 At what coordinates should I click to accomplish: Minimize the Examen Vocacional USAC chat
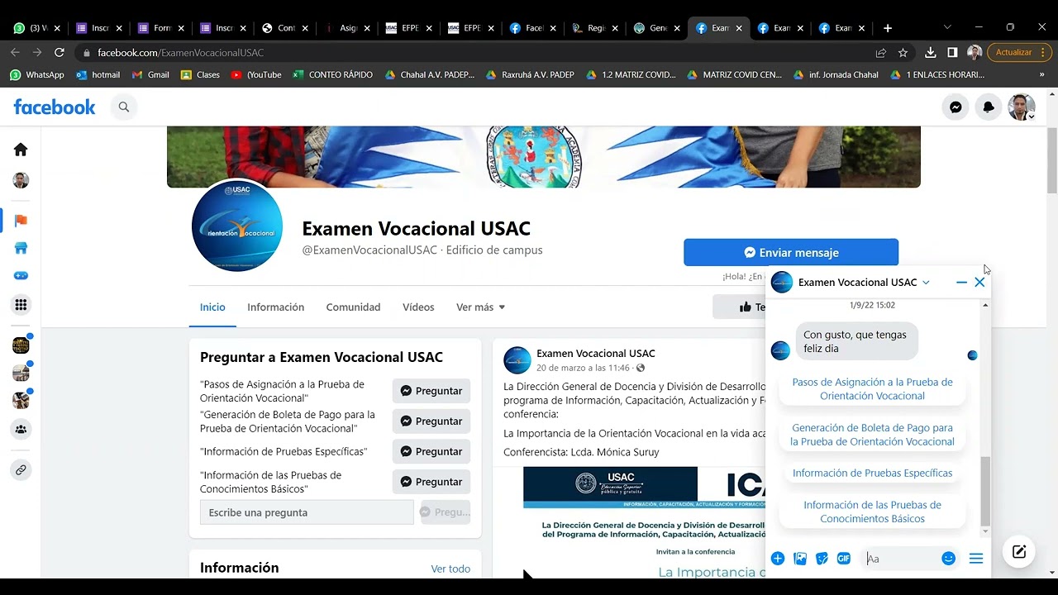[961, 283]
